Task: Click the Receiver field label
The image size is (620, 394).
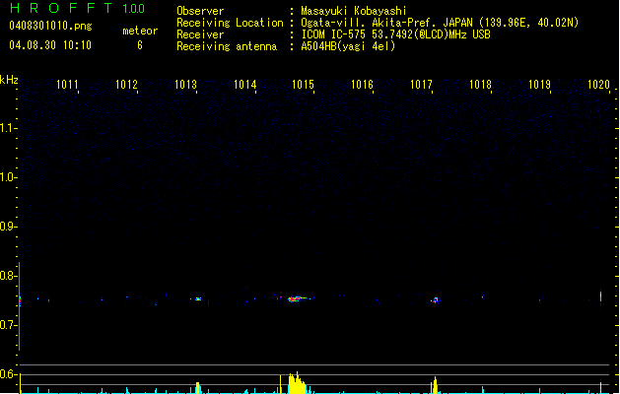Action: pyautogui.click(x=200, y=34)
